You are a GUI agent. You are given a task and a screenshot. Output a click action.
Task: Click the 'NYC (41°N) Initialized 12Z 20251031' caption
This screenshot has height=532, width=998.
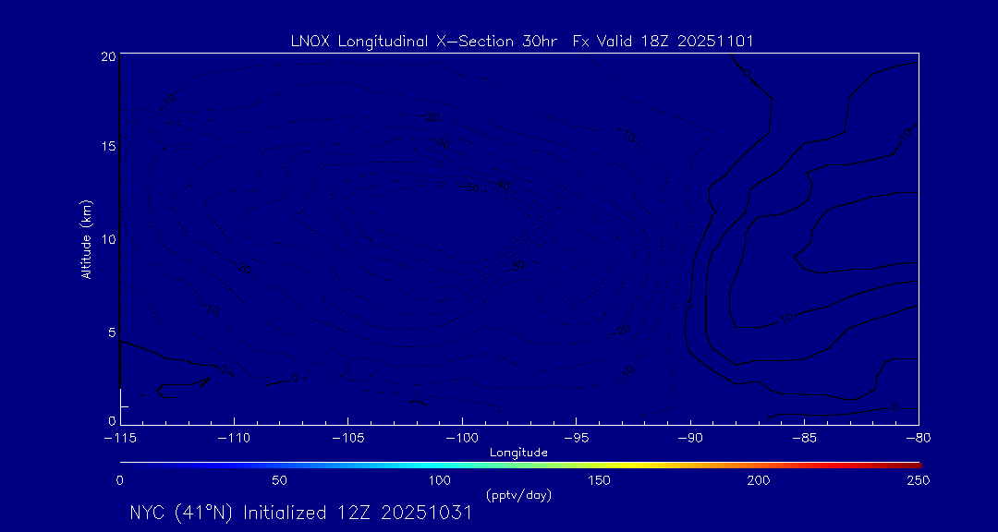(x=300, y=514)
